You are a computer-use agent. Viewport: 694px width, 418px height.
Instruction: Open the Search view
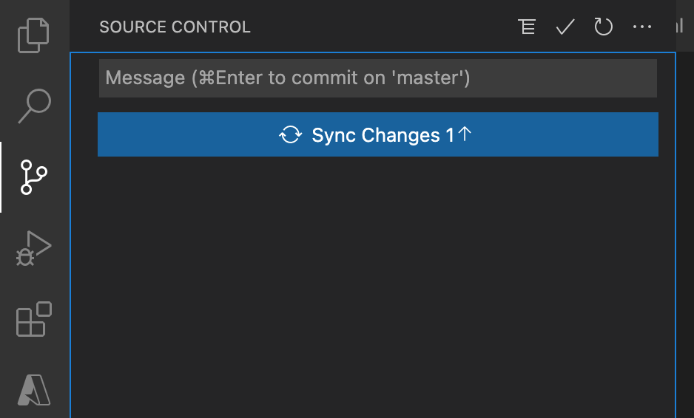[34, 106]
